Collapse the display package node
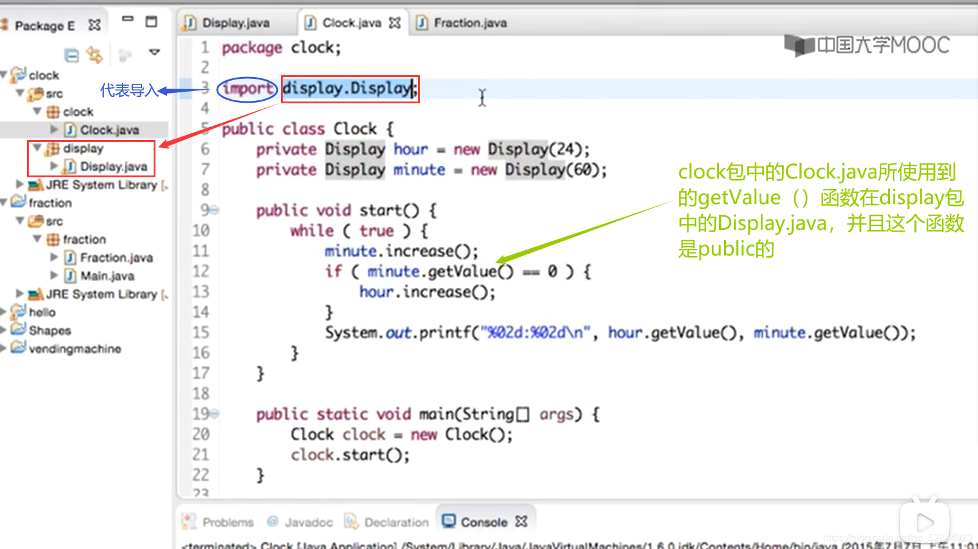Viewport: 978px width, 549px height. pos(37,148)
